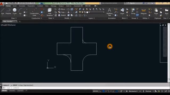Switch to the Layout1 tab
The image size is (170, 95).
point(12,91)
